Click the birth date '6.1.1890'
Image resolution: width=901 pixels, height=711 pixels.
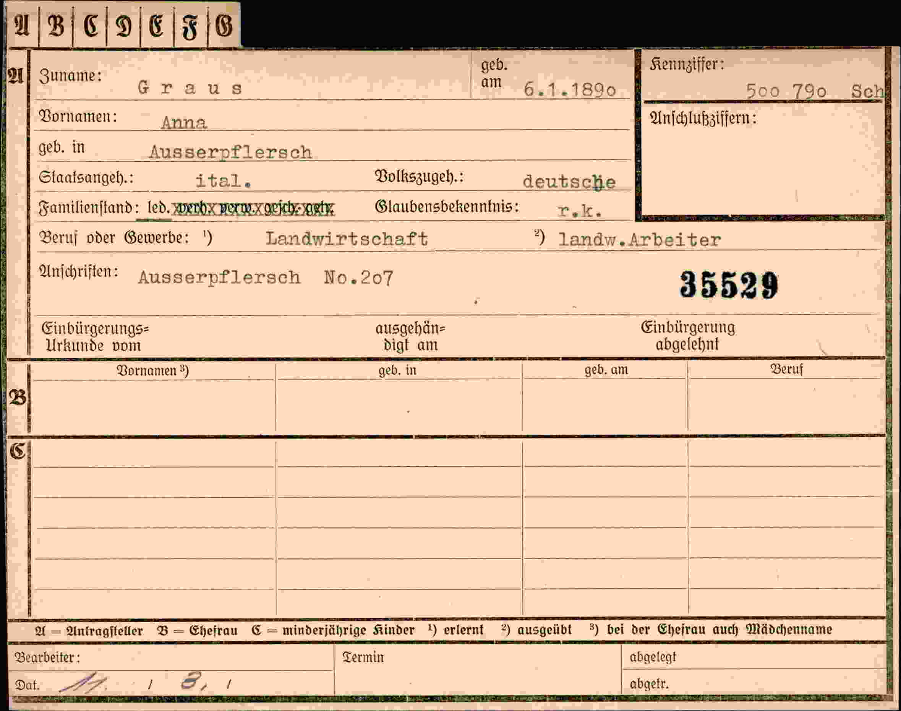tap(570, 89)
